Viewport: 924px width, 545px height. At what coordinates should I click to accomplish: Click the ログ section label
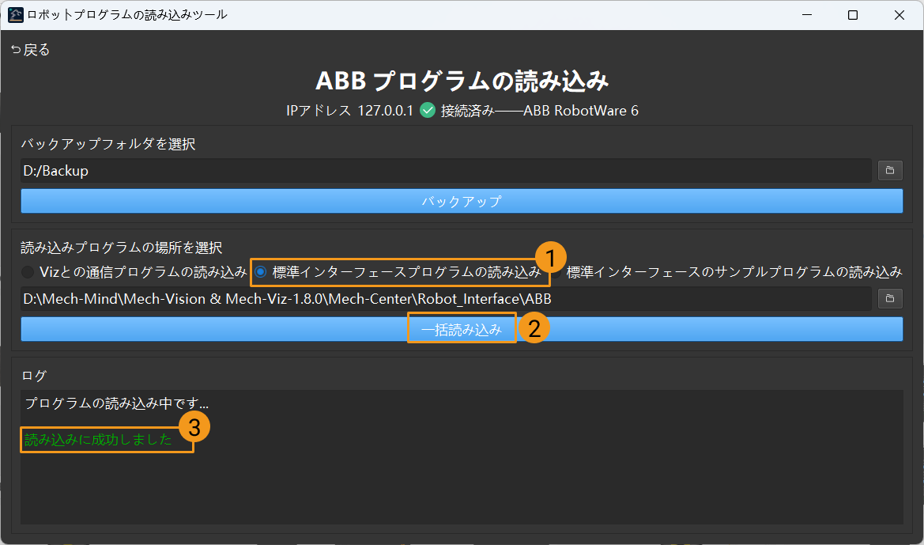(33, 375)
